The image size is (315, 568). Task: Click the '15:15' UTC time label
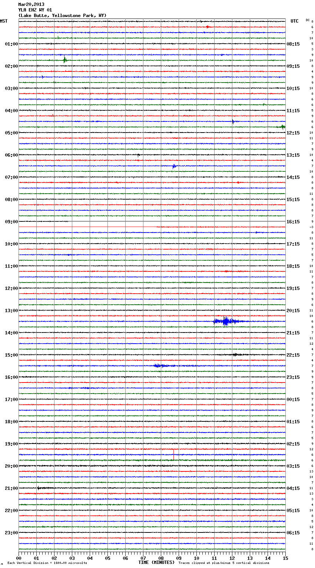click(293, 200)
